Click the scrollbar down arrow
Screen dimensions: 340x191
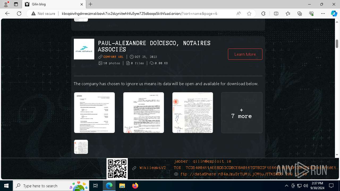[x=337, y=155]
